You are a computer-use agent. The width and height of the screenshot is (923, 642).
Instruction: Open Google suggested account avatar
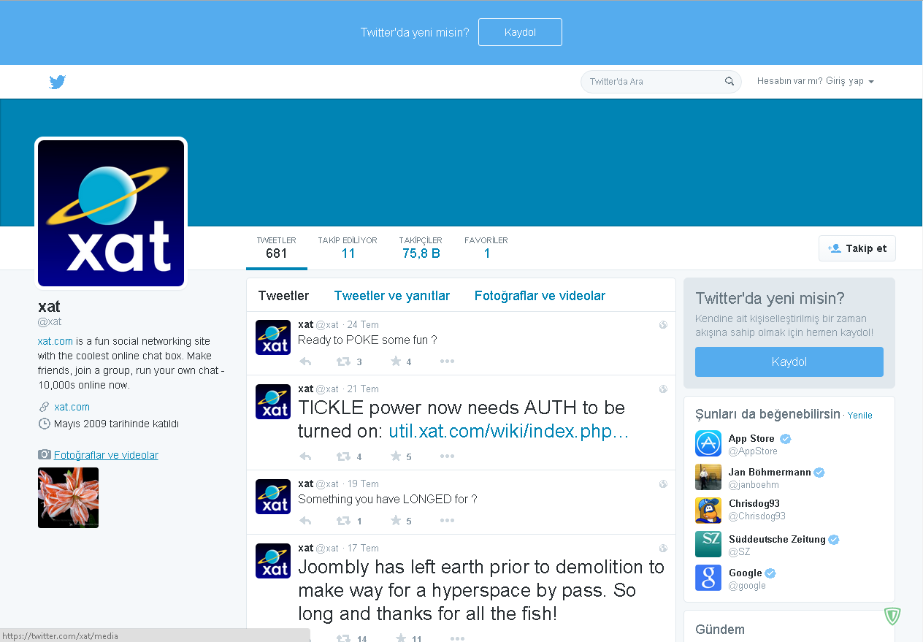tap(708, 578)
